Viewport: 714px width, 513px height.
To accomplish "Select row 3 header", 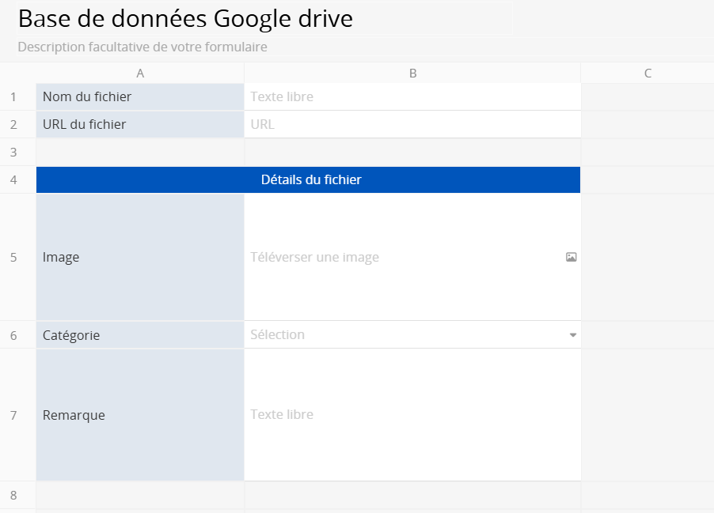I will tap(13, 152).
